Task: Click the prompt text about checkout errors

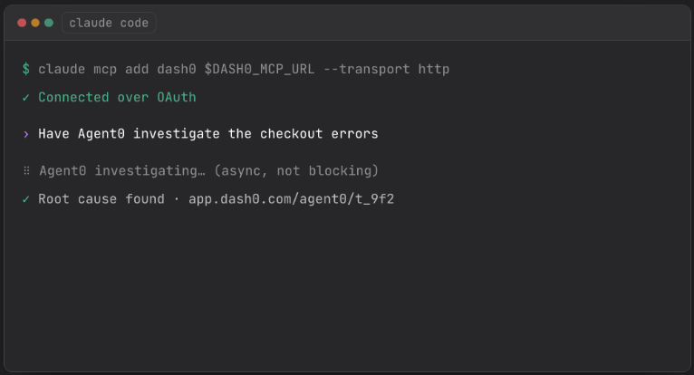Action: click(x=208, y=134)
